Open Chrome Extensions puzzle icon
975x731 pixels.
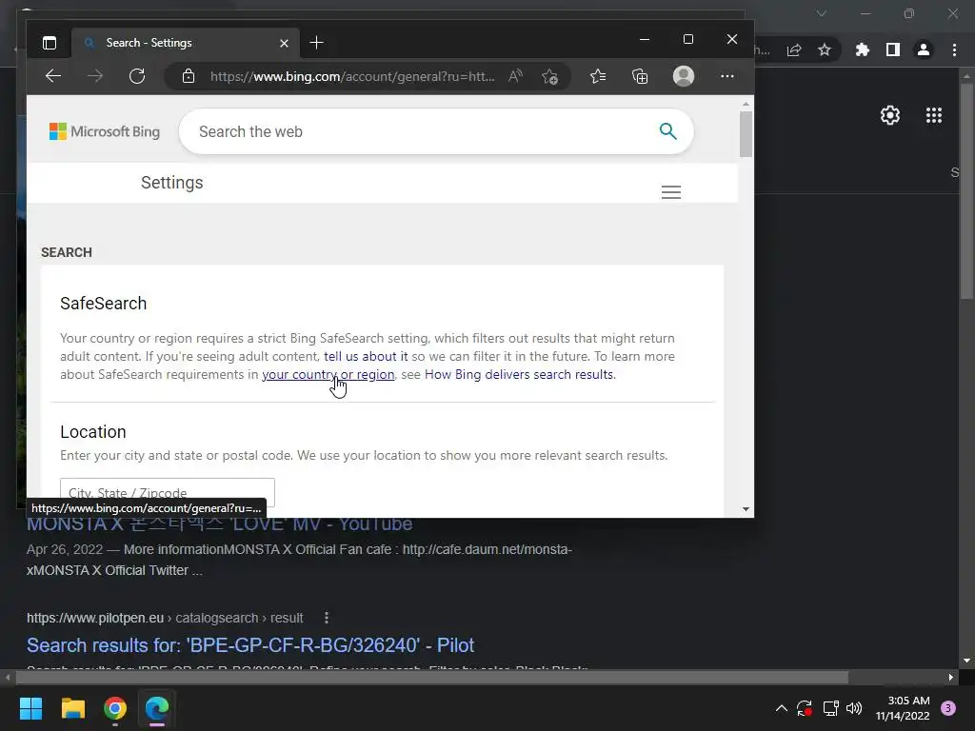862,49
